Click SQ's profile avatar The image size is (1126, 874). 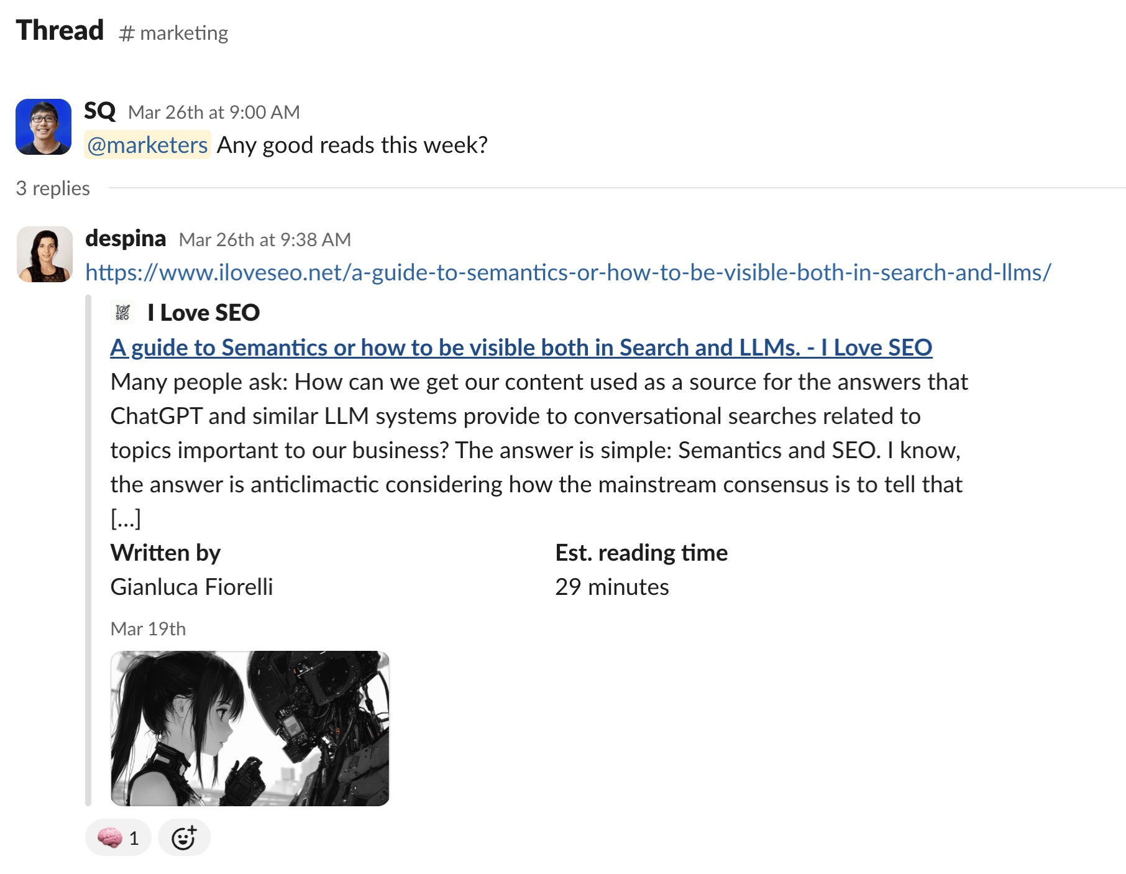[x=43, y=126]
